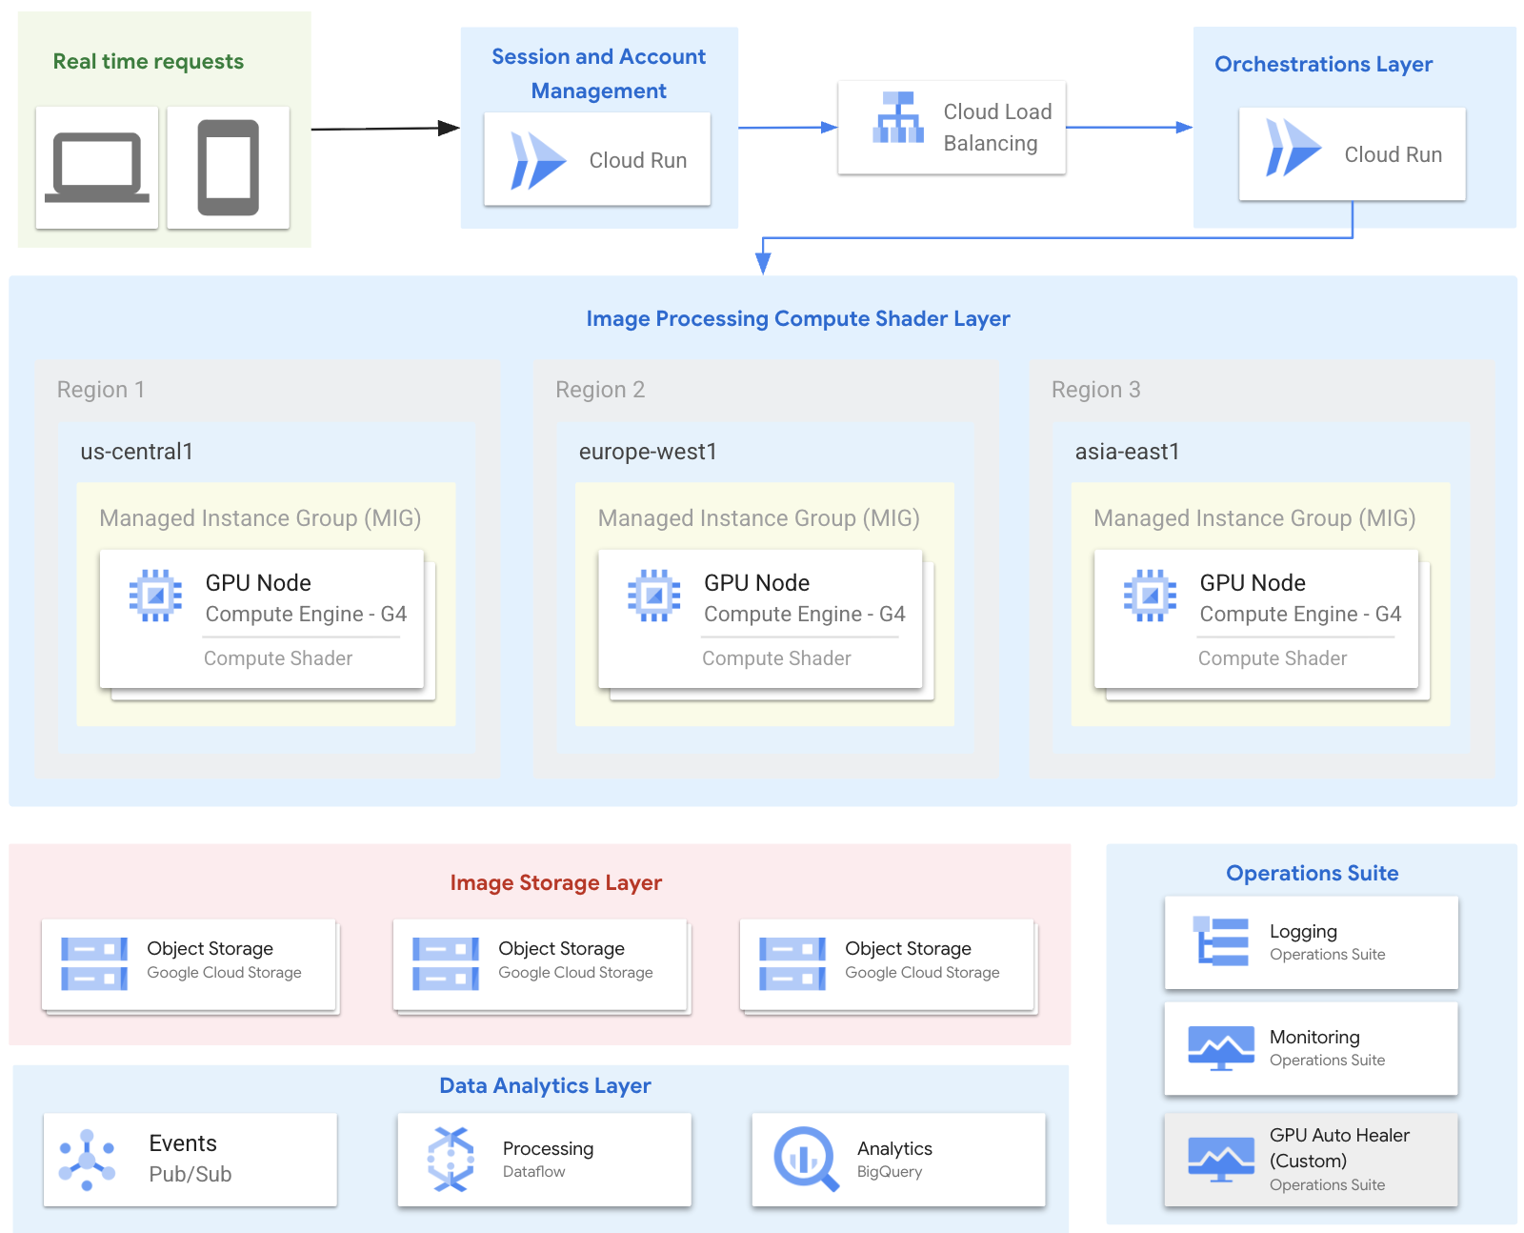Click the GPU Auto Healer (Custom) label
This screenshot has height=1233, width=1524.
(1339, 1160)
